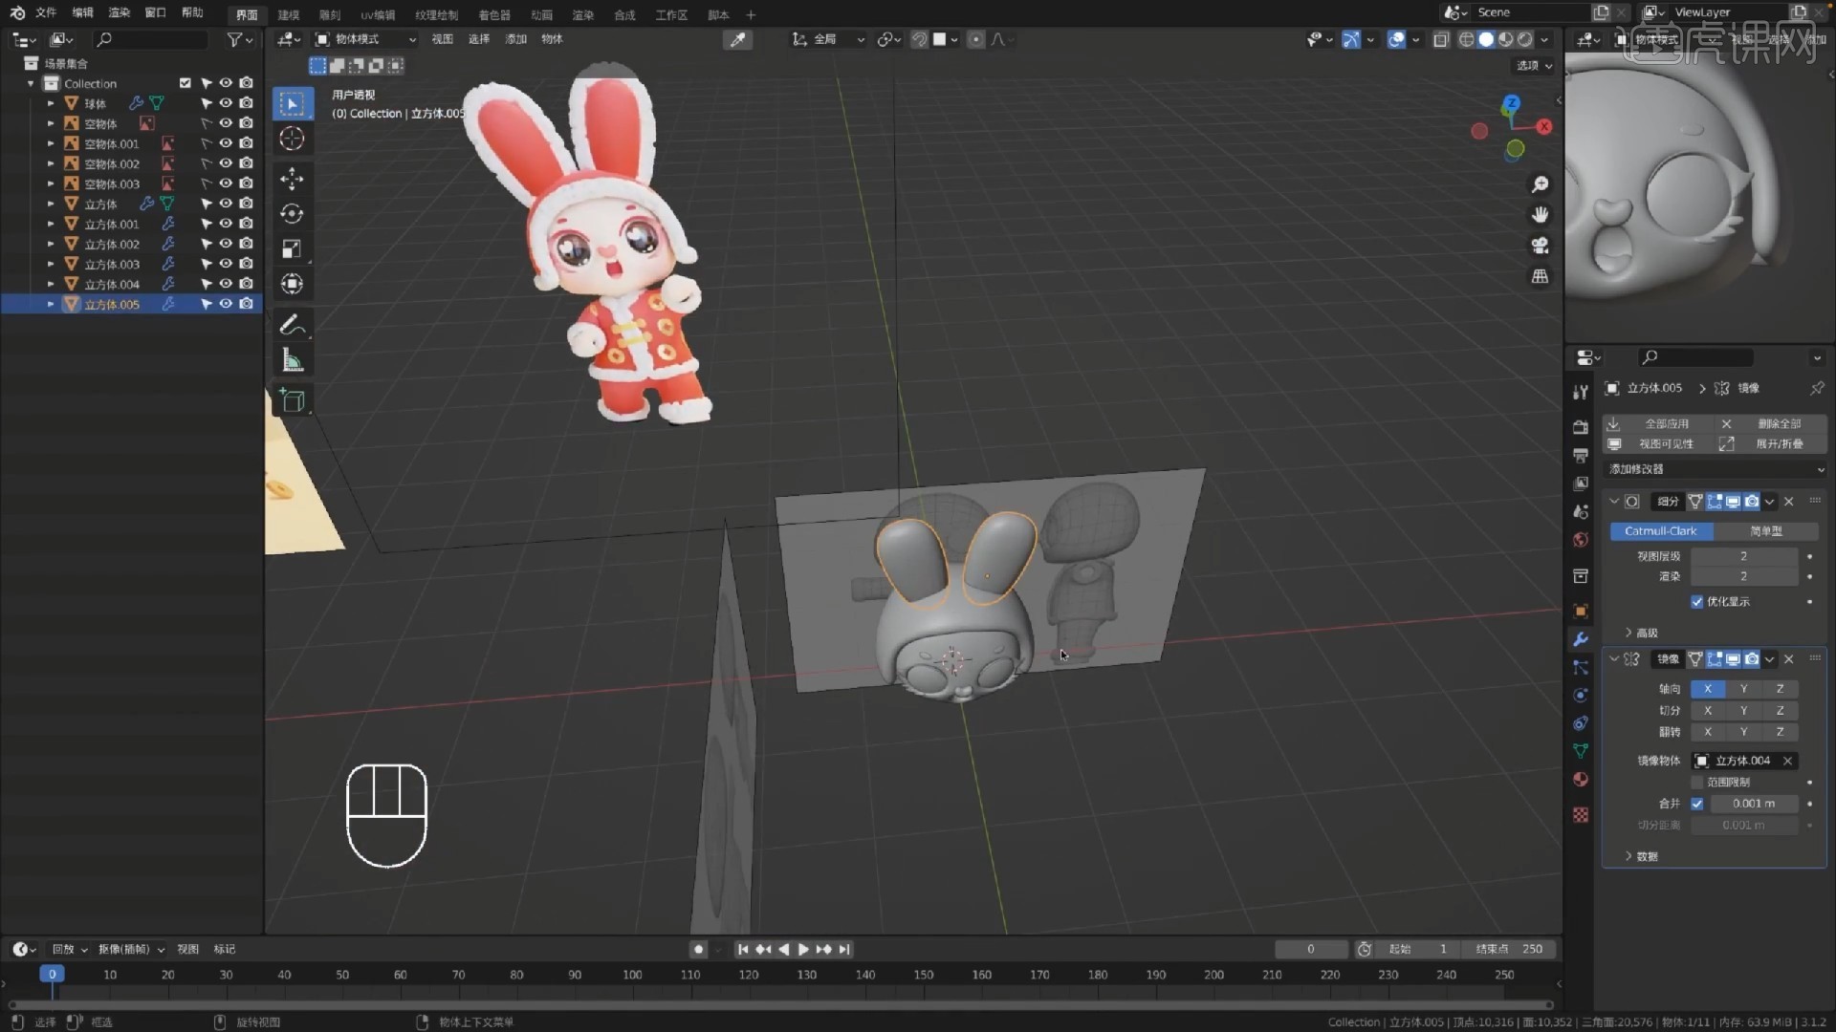1836x1032 pixels.
Task: Open the Tool properties tab
Action: click(1581, 392)
